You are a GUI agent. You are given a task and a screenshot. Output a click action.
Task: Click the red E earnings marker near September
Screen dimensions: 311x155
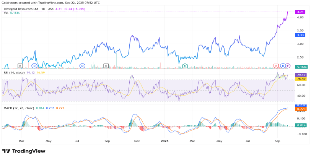pos(276,66)
